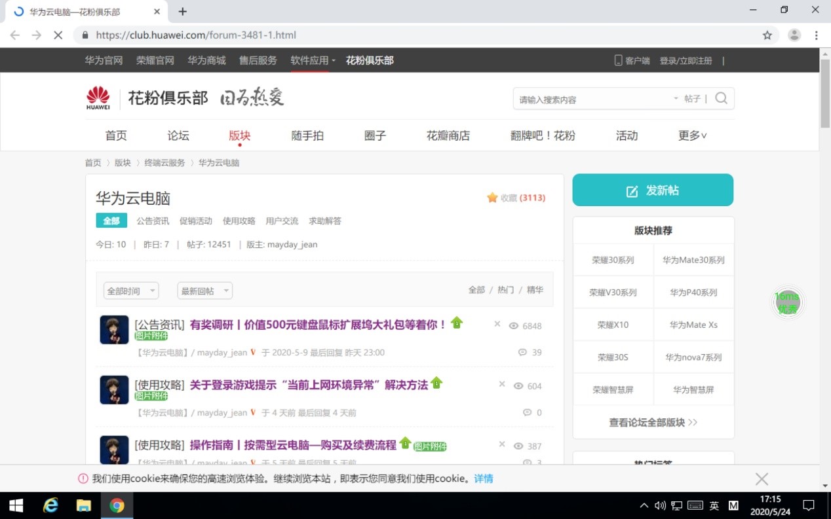Stop page loading with X button

click(x=58, y=35)
